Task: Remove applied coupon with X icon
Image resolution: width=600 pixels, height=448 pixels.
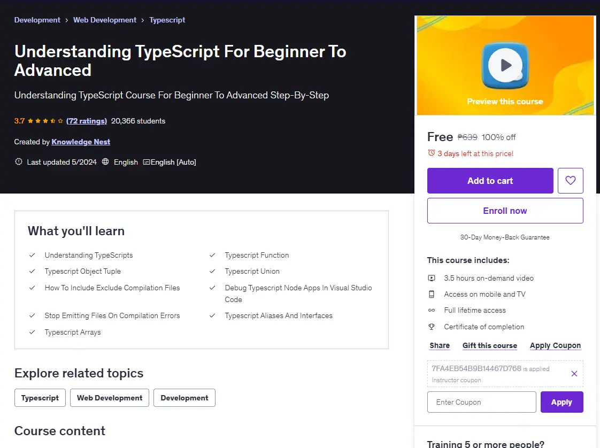Action: tap(574, 374)
